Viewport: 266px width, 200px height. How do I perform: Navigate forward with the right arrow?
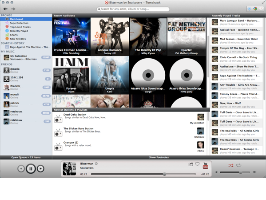point(13,9)
